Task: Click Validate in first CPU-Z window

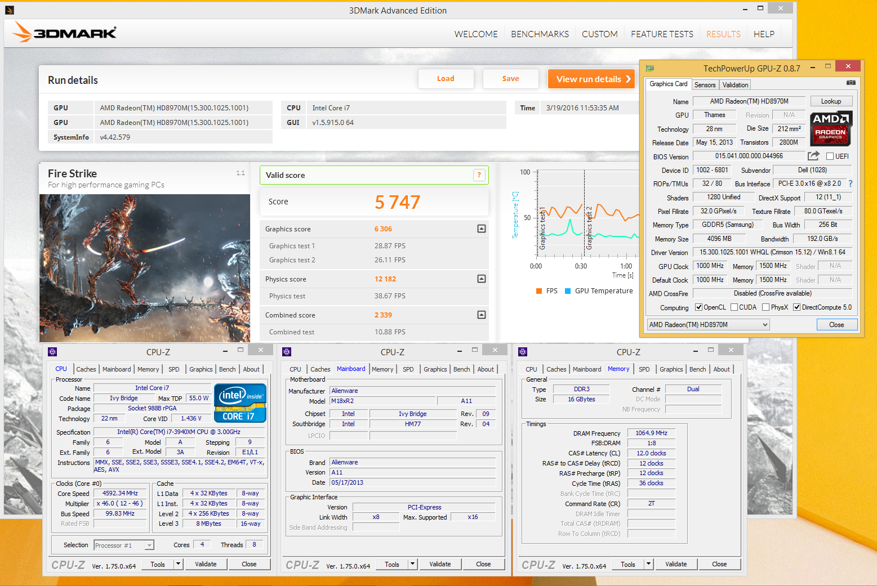Action: pos(206,564)
